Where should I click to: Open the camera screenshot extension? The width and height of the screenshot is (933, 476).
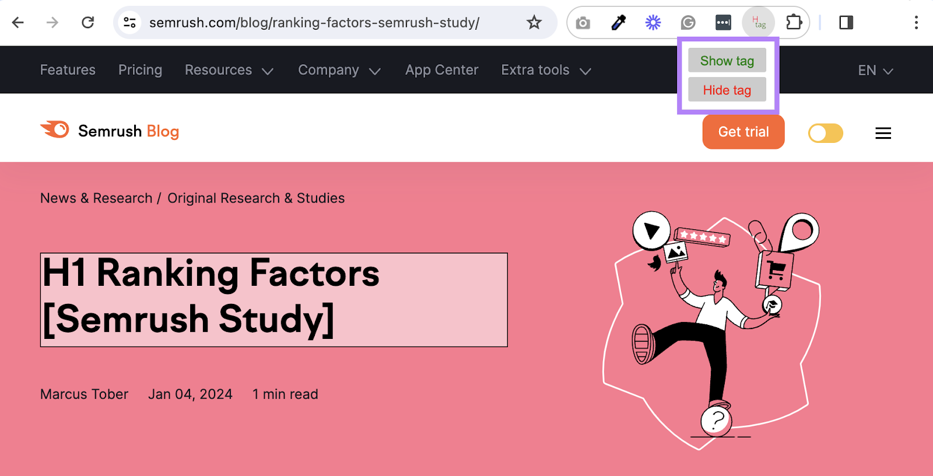point(583,23)
